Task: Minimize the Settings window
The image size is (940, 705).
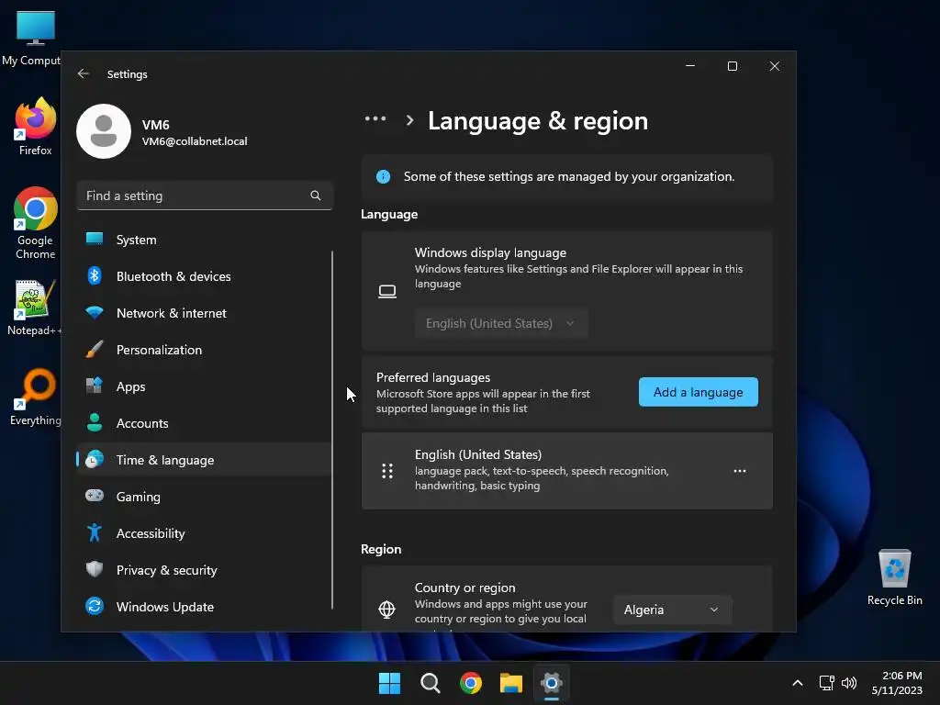Action: (690, 66)
